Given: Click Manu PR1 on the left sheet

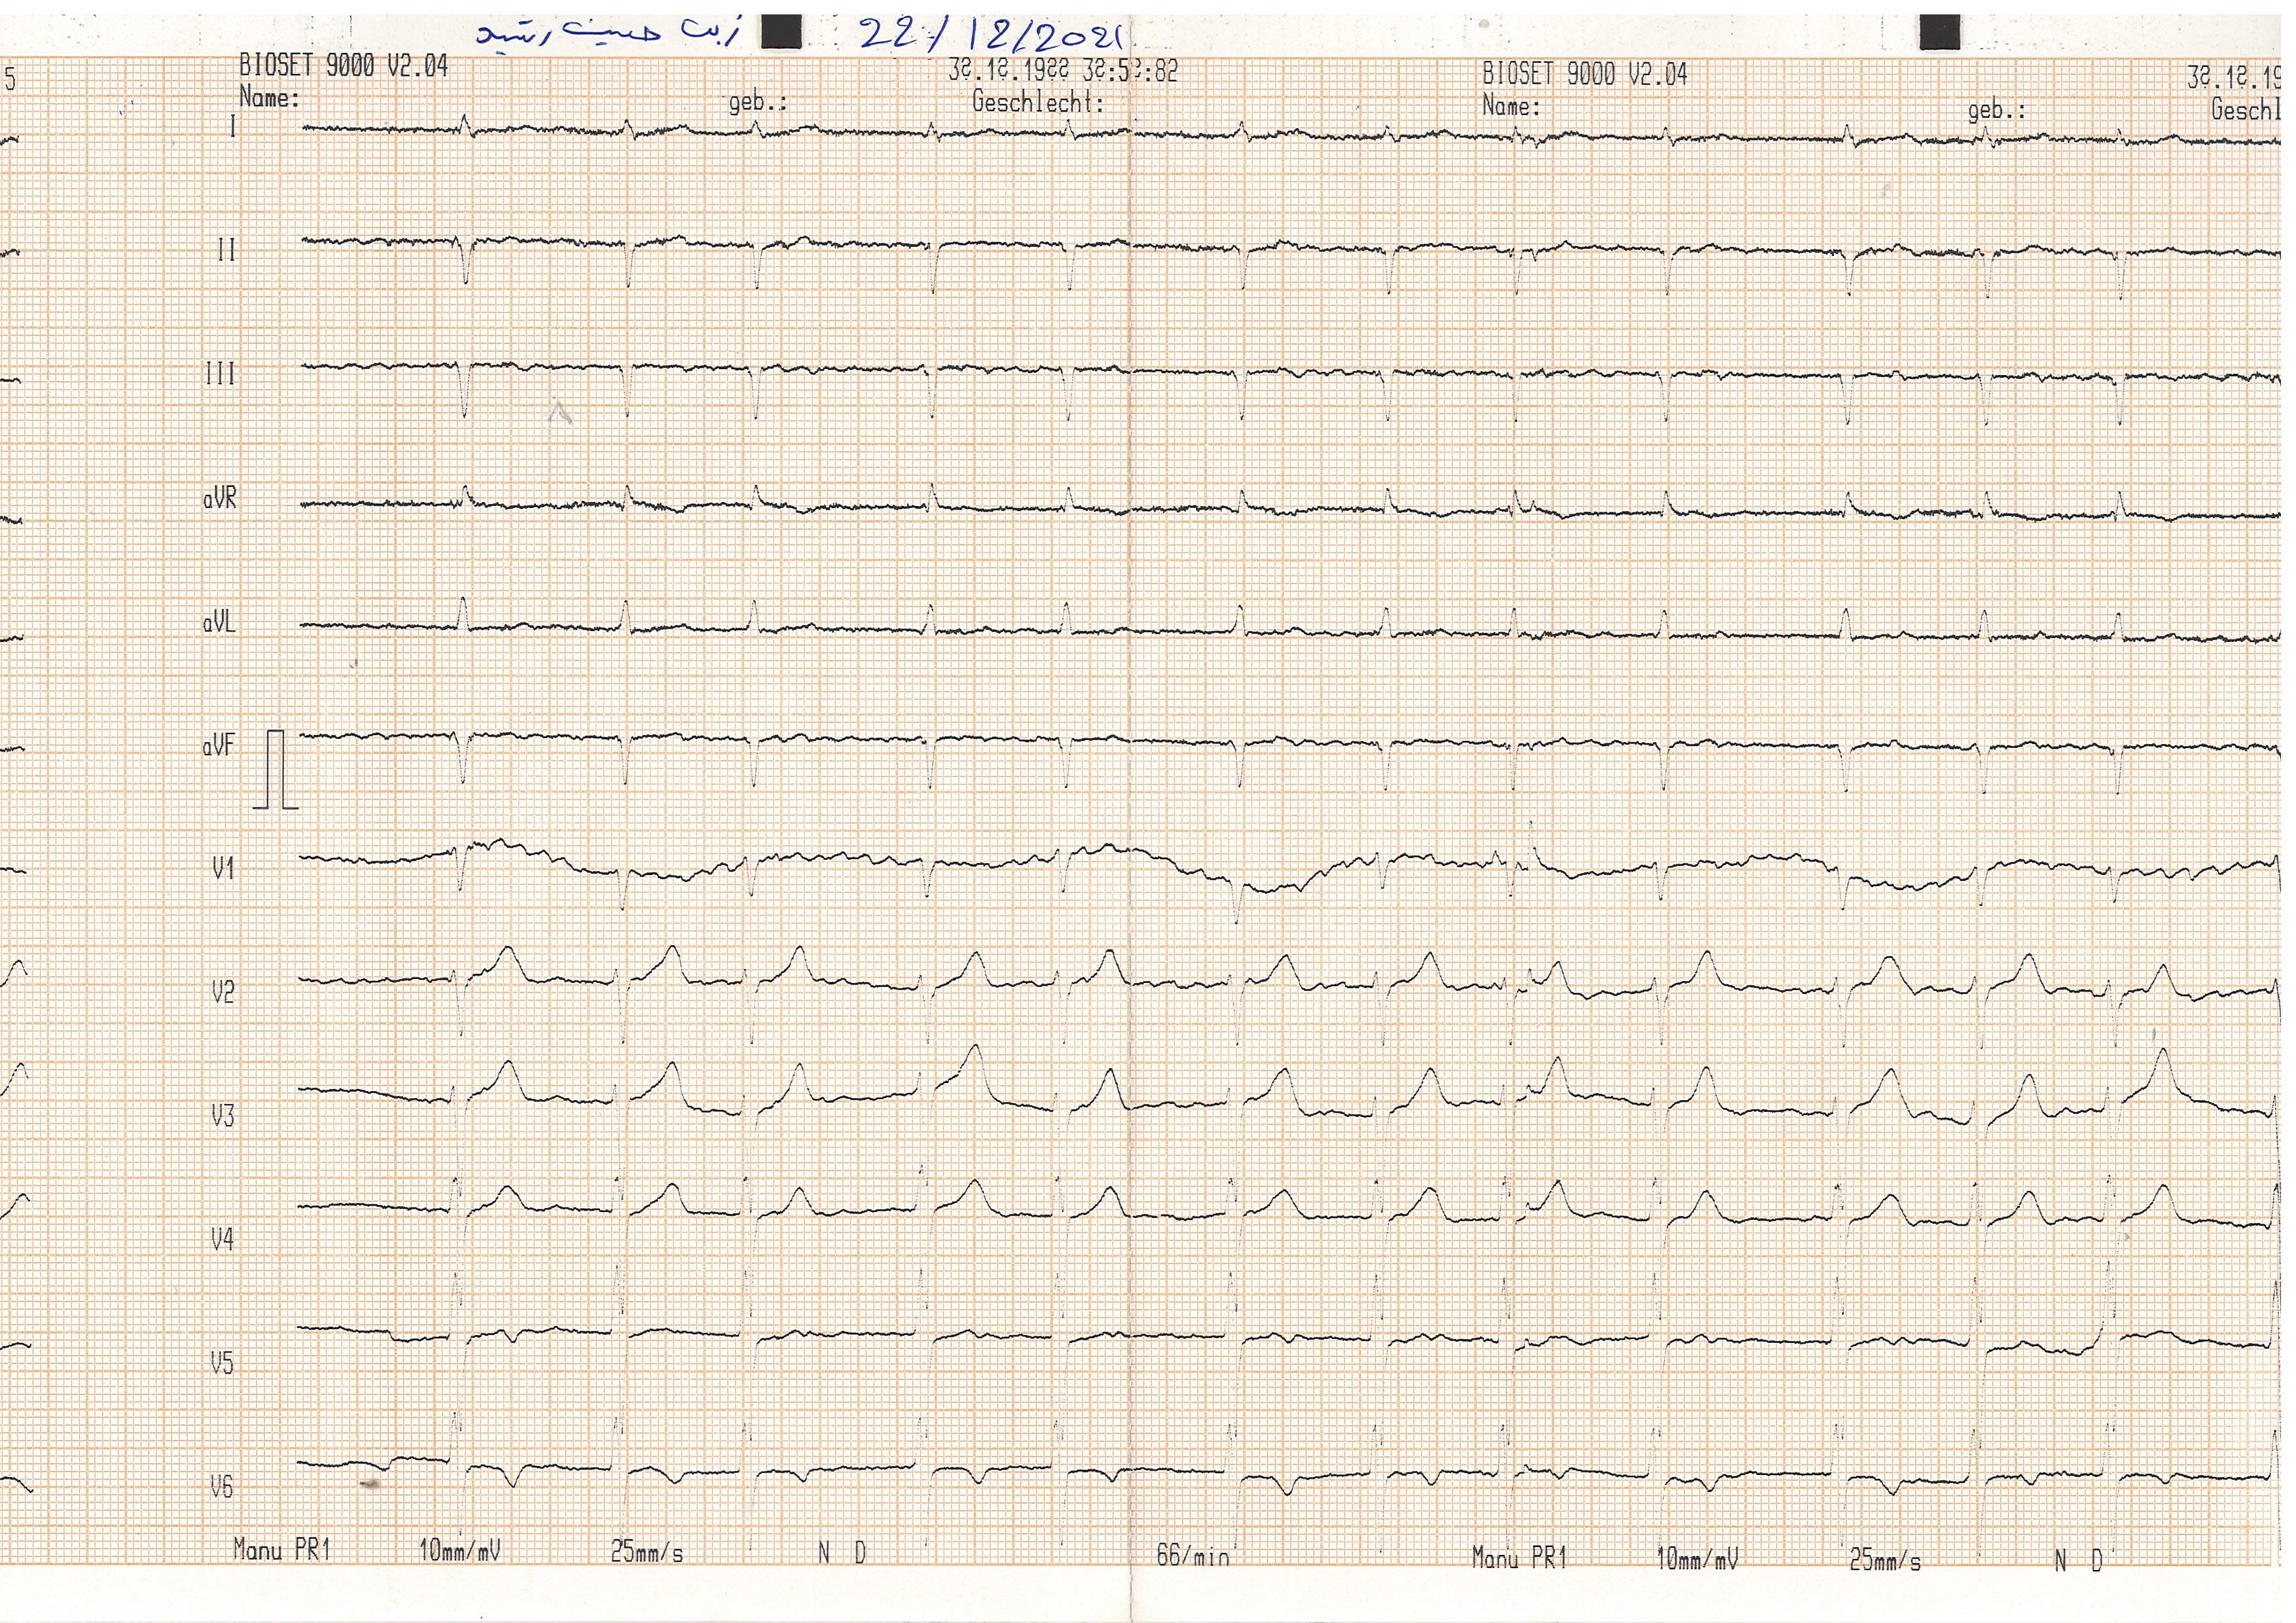Looking at the screenshot, I should [281, 1550].
